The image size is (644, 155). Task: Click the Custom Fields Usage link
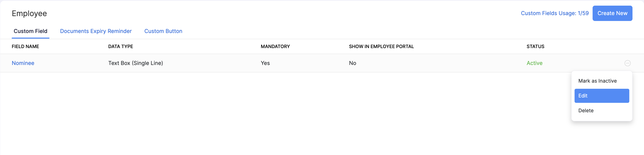click(x=554, y=13)
